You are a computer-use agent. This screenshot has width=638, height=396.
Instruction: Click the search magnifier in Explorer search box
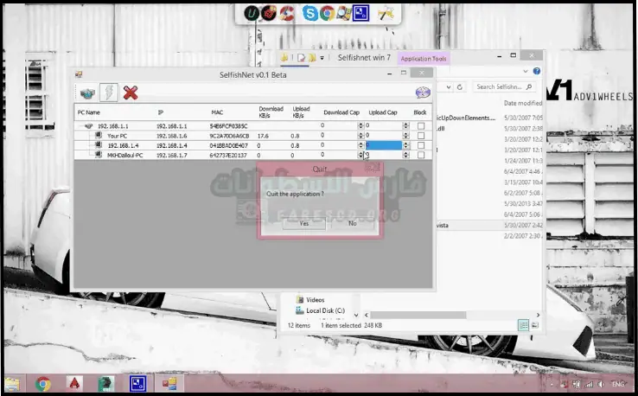point(529,86)
